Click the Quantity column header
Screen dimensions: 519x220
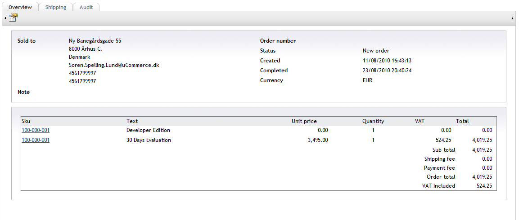tap(373, 121)
